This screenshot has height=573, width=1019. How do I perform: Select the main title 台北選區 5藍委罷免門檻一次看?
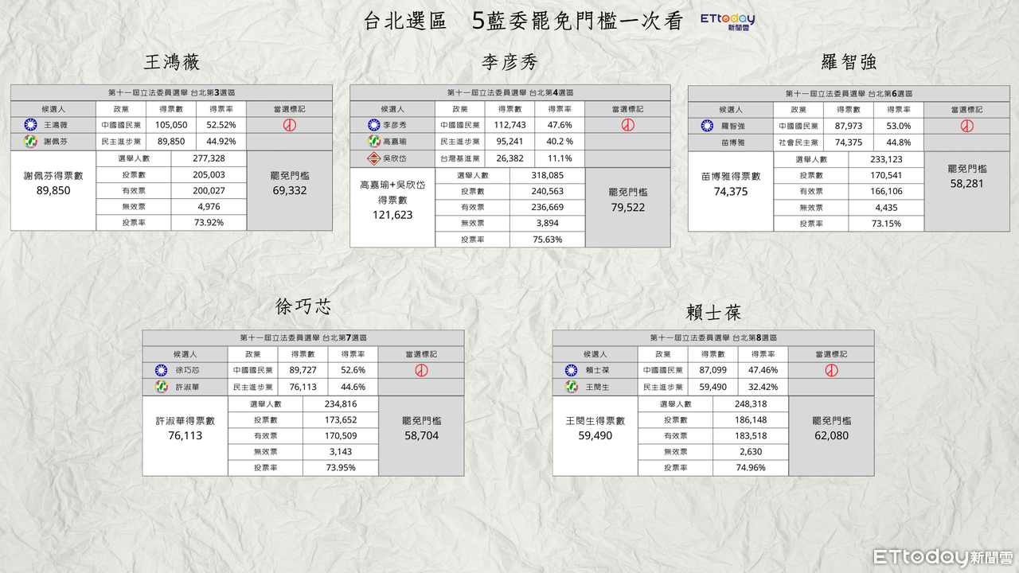click(523, 21)
